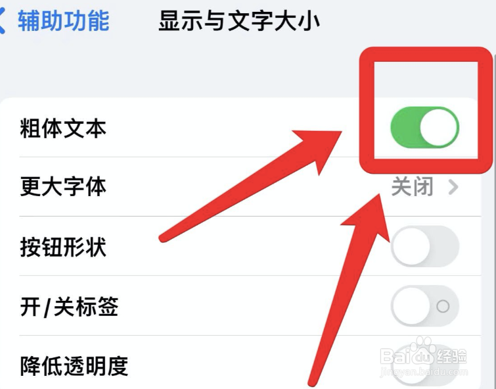Screen dimensions: 496x389
Task: Click the jingyan.baidu.com watermark text
Action: point(424,371)
